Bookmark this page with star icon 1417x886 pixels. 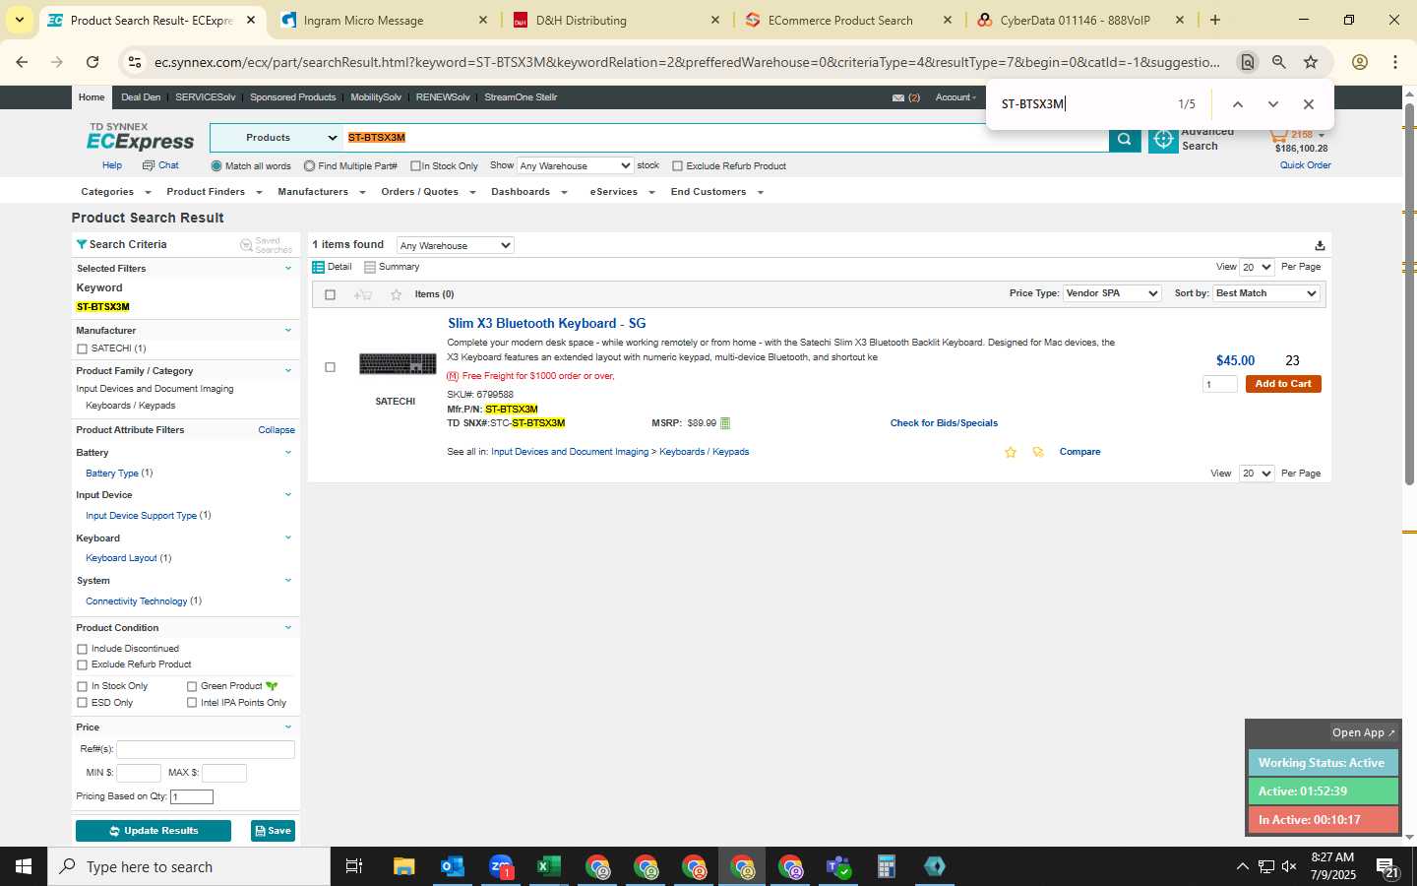1311,62
